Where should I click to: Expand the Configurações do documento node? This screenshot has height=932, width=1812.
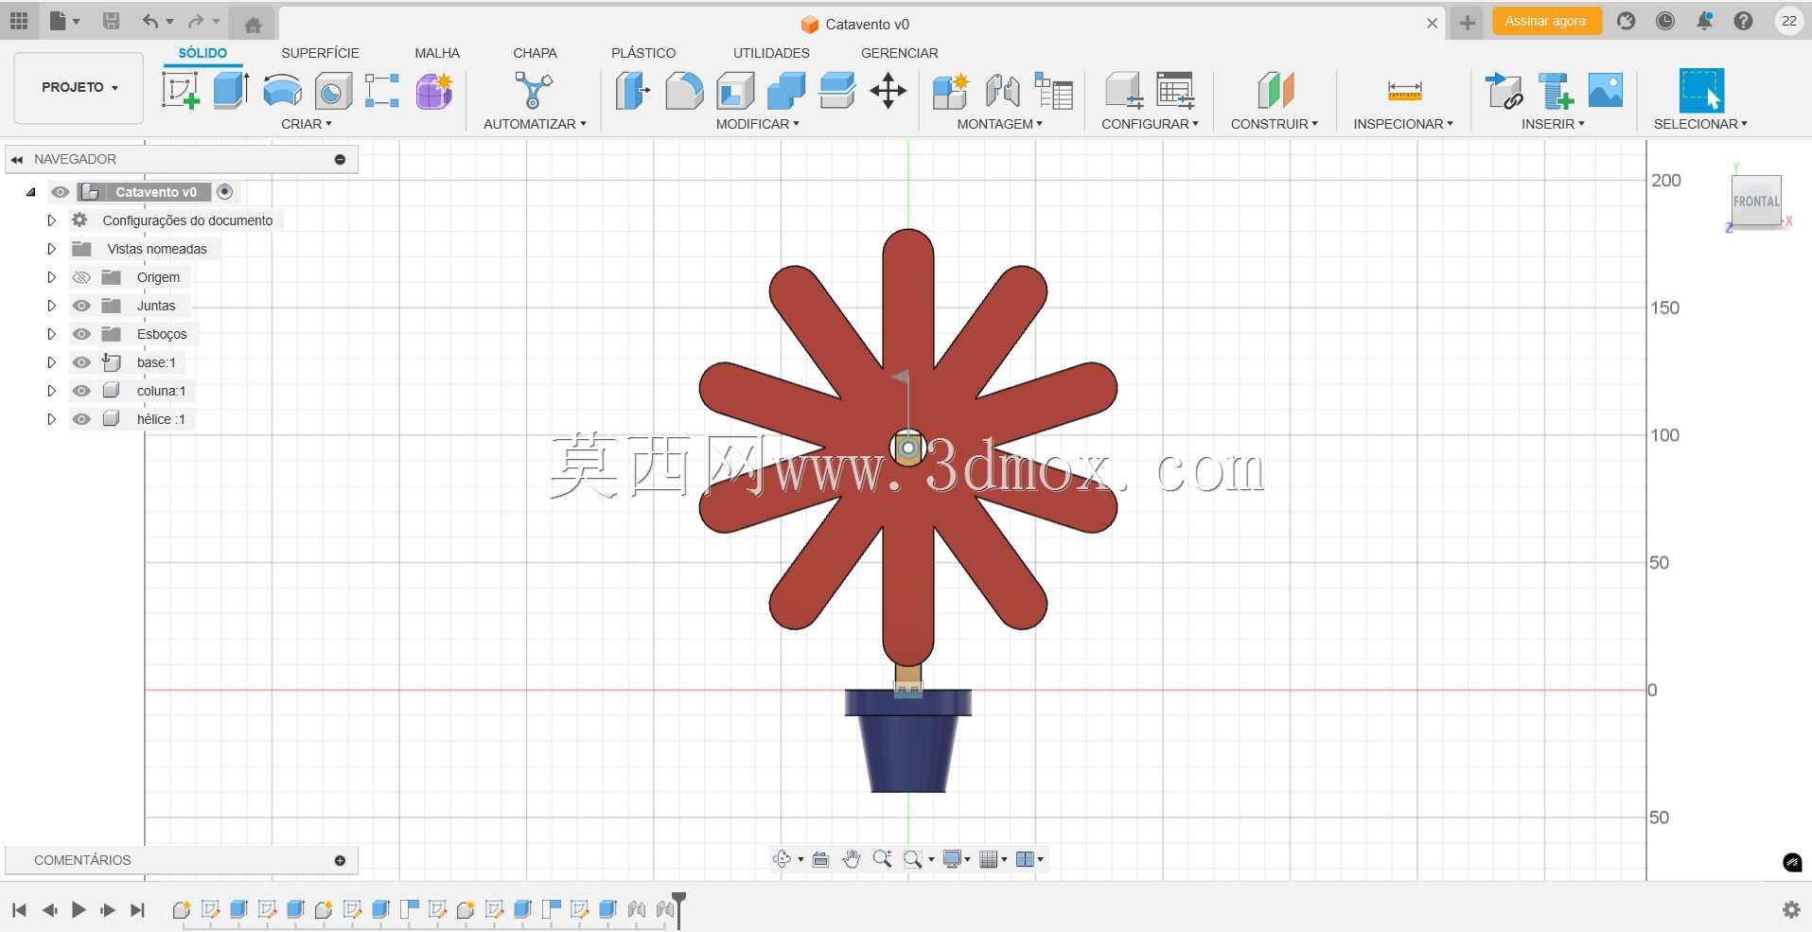click(52, 220)
